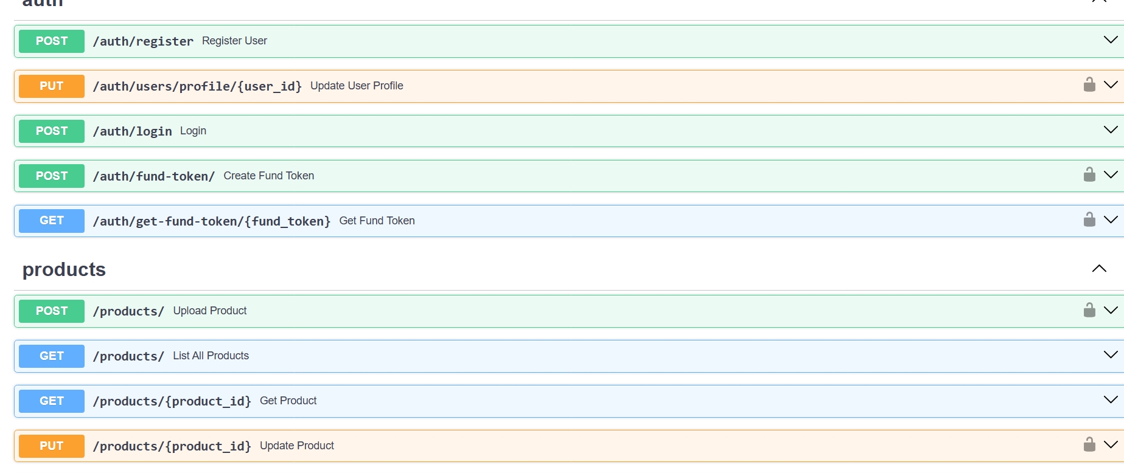
Task: Click the 'Update User Profile' description text
Action: (357, 86)
